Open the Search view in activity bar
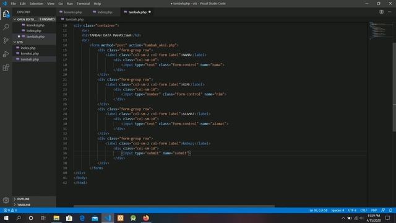396x223 pixels. [x=6, y=27]
